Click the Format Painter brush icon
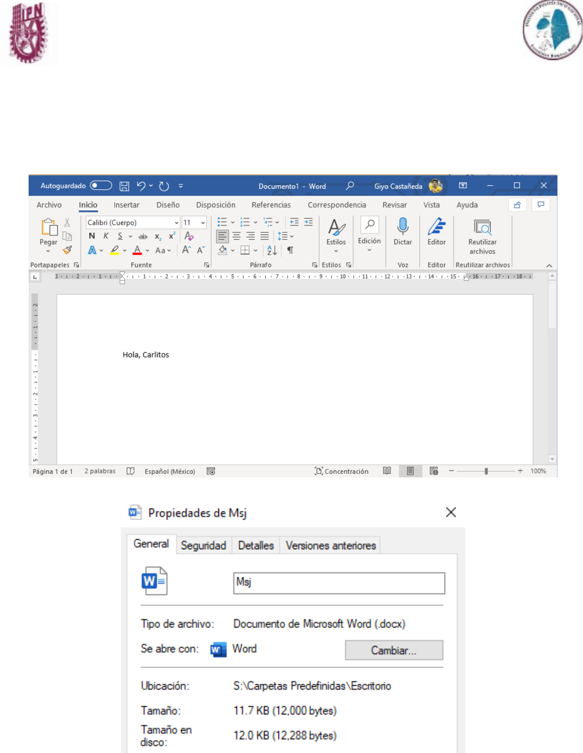This screenshot has height=753, width=583. coord(67,250)
